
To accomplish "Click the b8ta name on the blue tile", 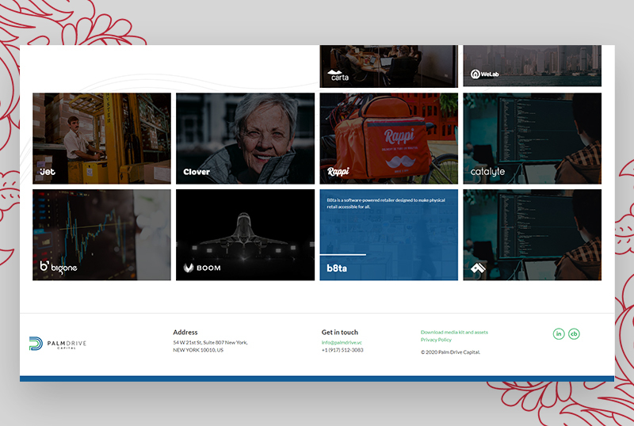I will (338, 268).
